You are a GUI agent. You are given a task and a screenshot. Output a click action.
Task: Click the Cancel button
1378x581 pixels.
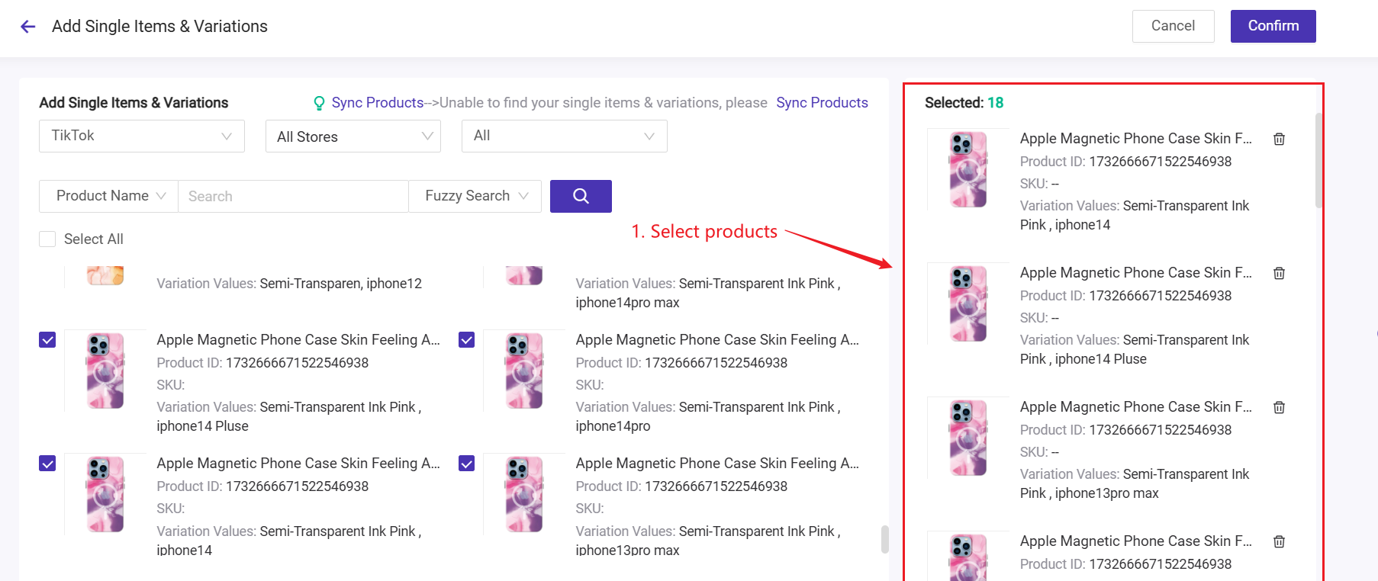pyautogui.click(x=1172, y=26)
